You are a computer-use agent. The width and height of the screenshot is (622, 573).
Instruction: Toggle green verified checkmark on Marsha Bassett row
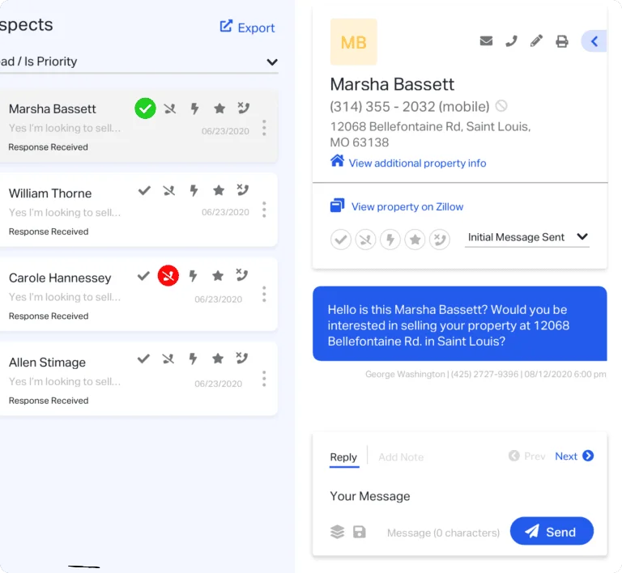(145, 108)
